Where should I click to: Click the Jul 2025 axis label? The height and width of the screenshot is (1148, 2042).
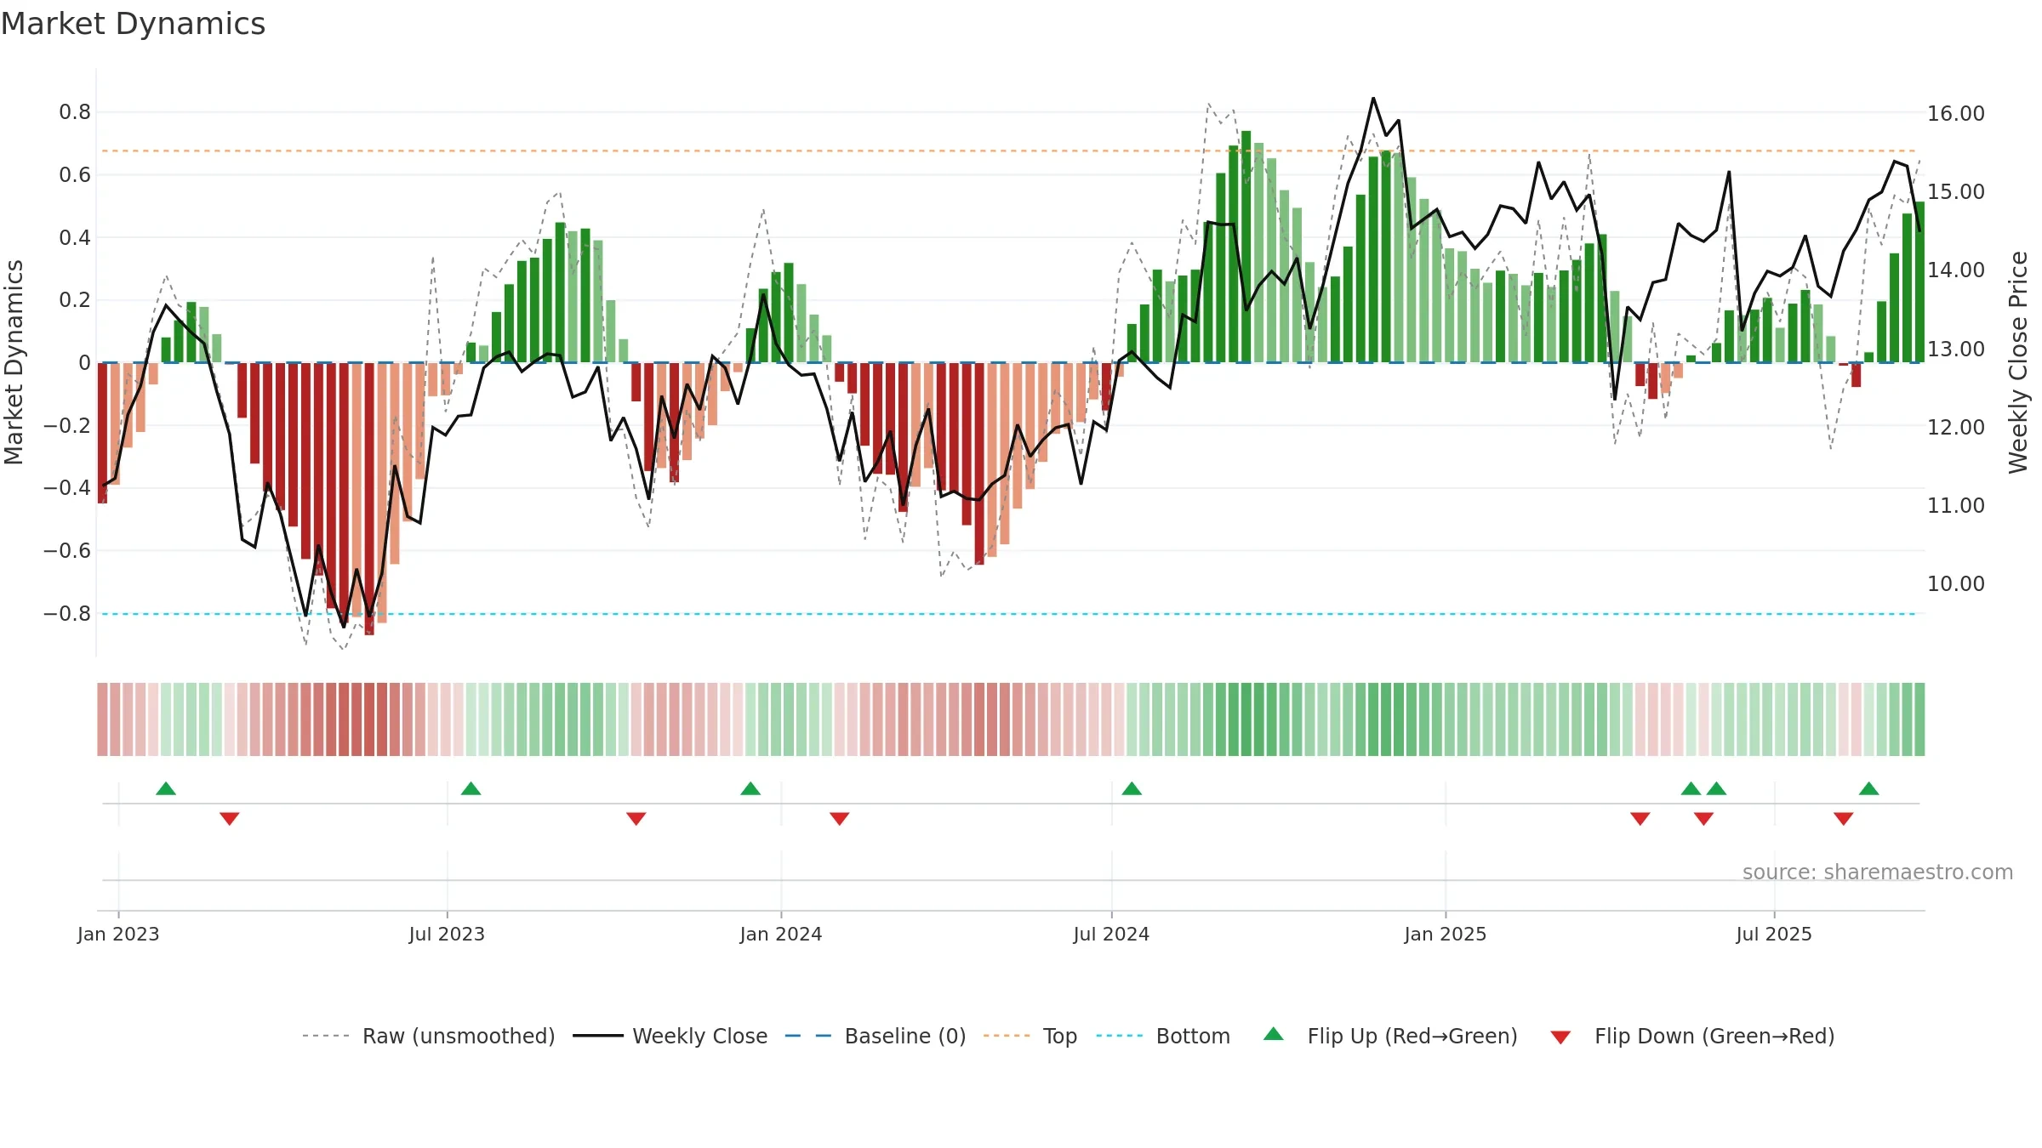pyautogui.click(x=1774, y=934)
